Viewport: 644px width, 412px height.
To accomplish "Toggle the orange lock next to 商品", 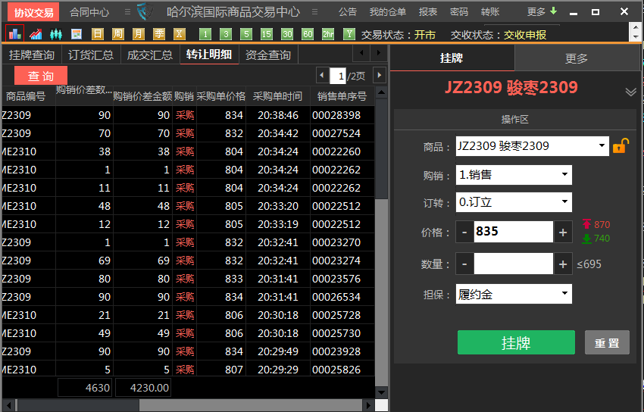I will click(620, 145).
